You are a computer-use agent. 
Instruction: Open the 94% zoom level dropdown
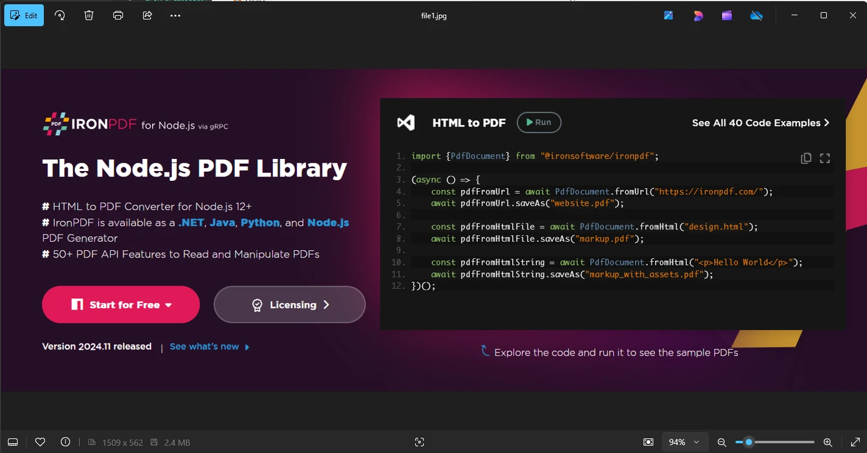tap(684, 442)
